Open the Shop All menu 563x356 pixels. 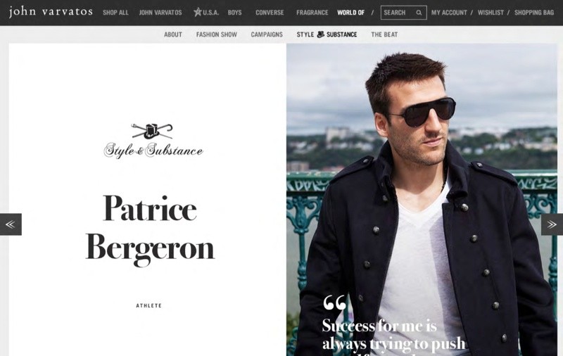click(x=115, y=13)
